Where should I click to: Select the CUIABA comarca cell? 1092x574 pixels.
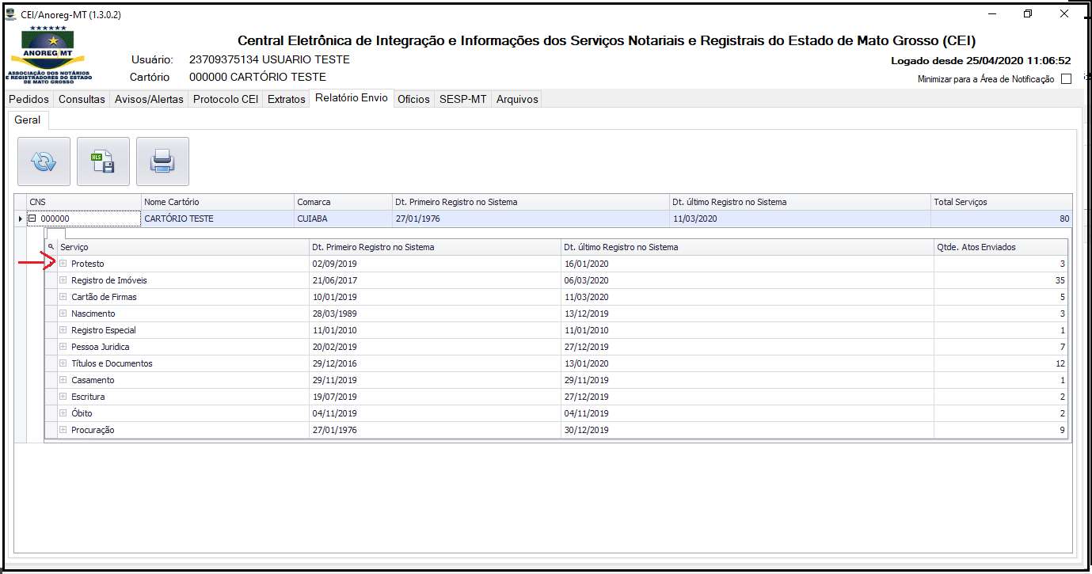click(343, 219)
